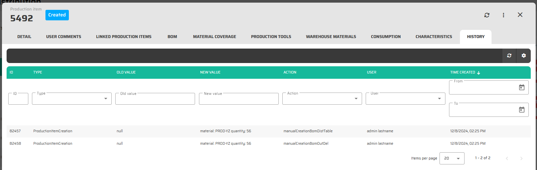Sort by the New Value column header

point(210,73)
